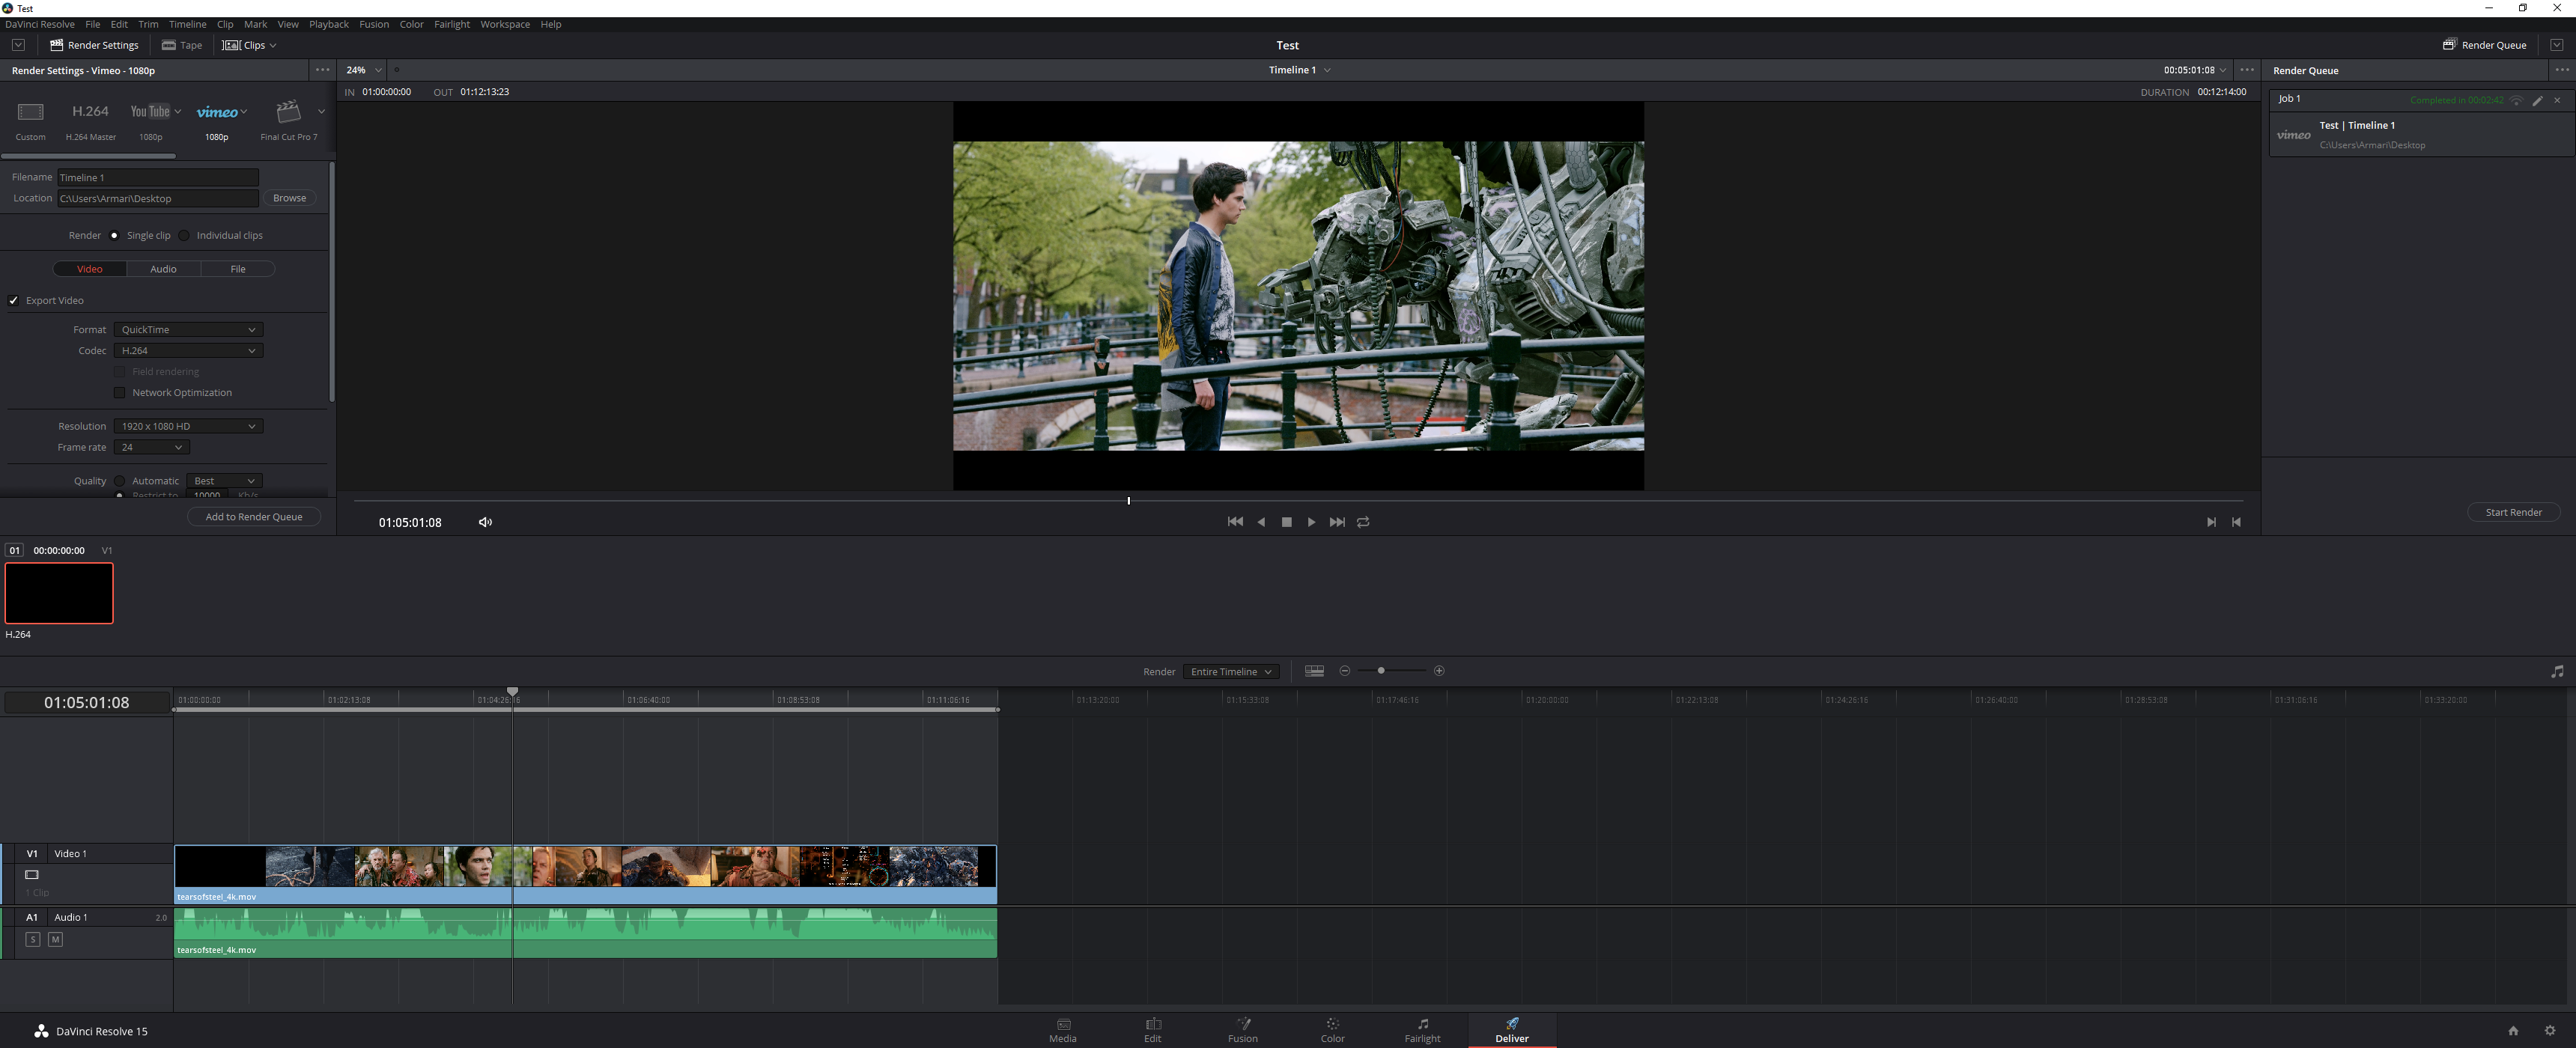Open the Codec H.264 dropdown
The image size is (2576, 1048).
tap(188, 351)
